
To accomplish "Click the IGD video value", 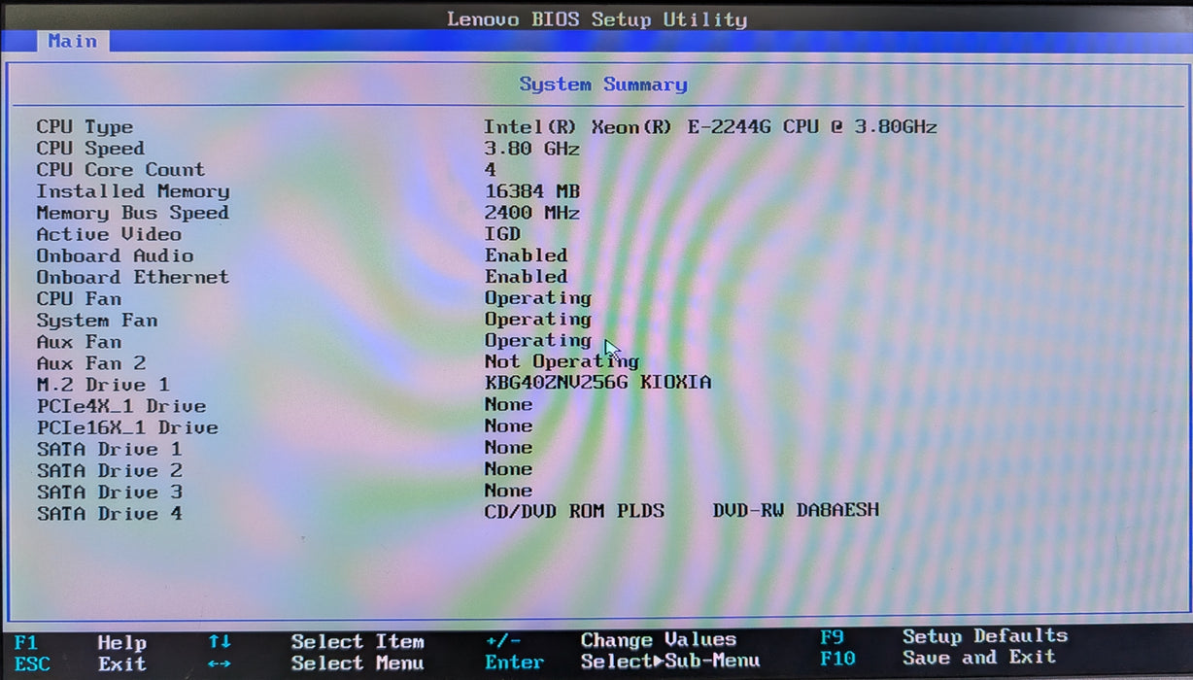I will 502,234.
